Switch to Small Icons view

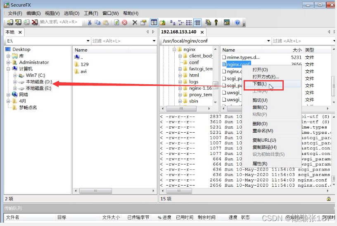[x=181, y=22]
